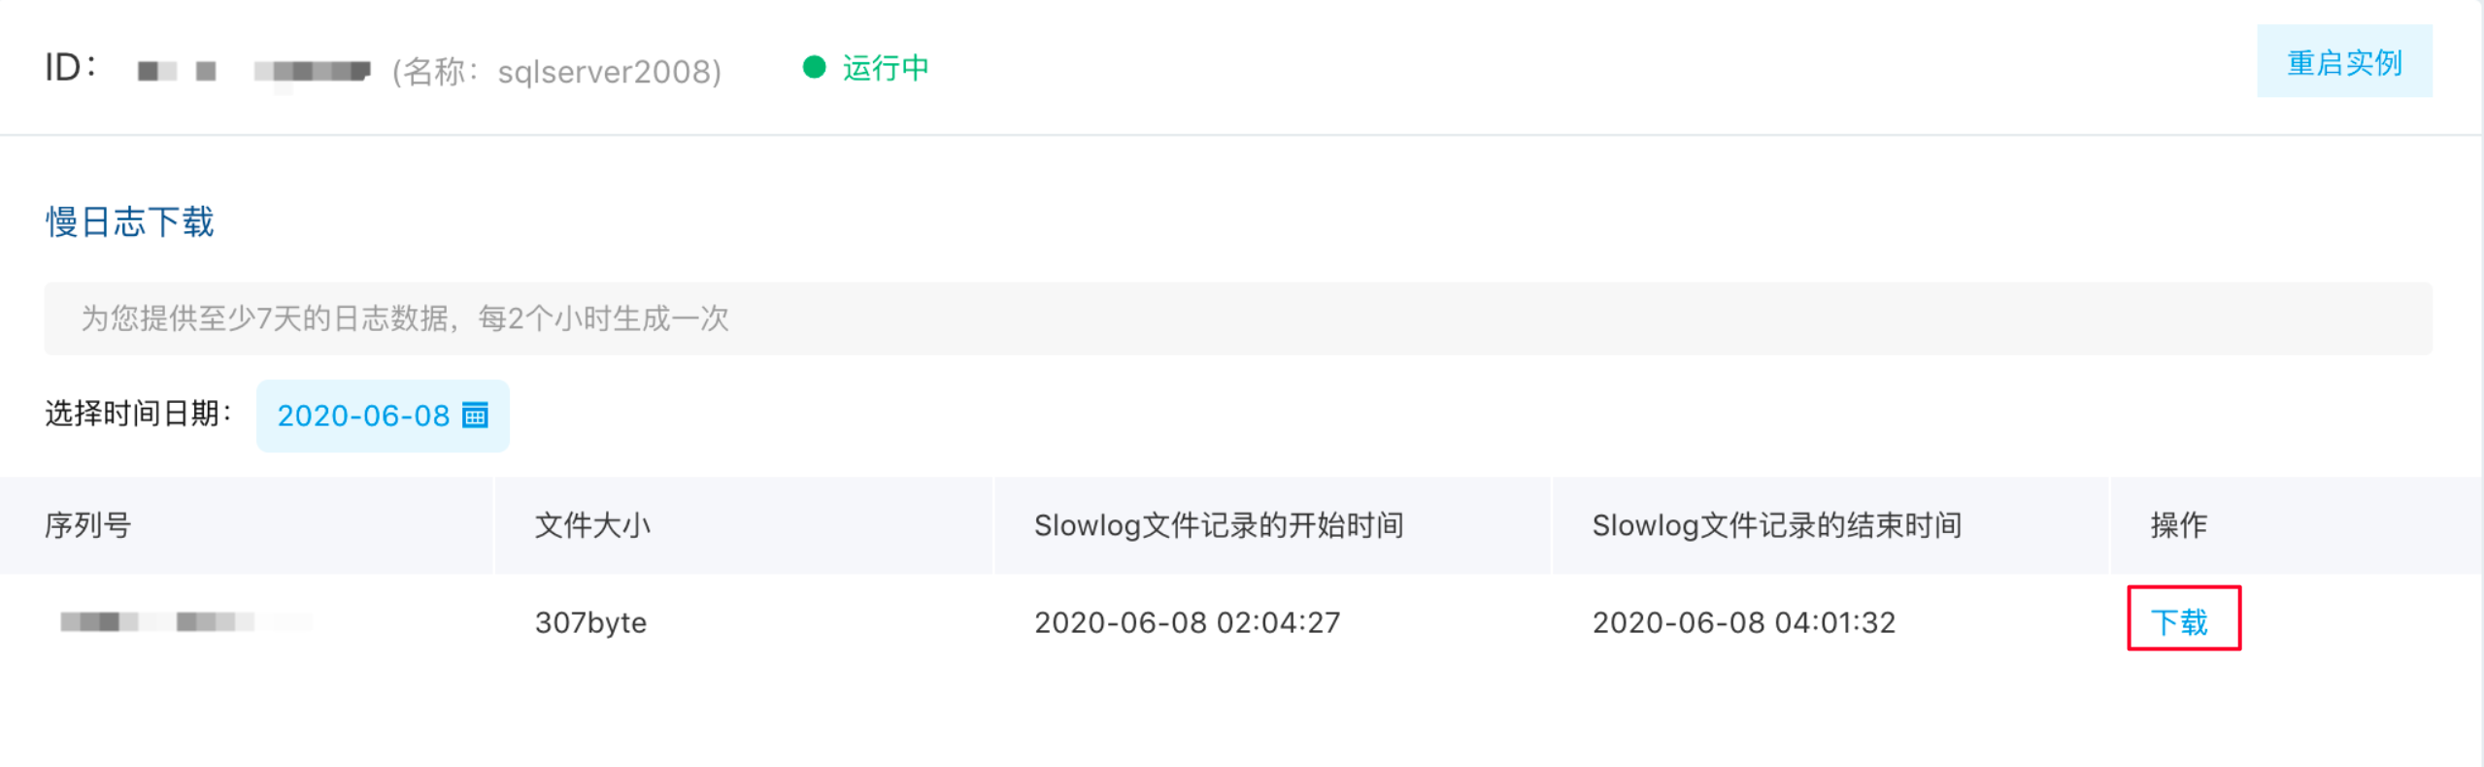The image size is (2484, 767).
Task: Click the 慢日志下载 section heading
Action: coord(129,221)
